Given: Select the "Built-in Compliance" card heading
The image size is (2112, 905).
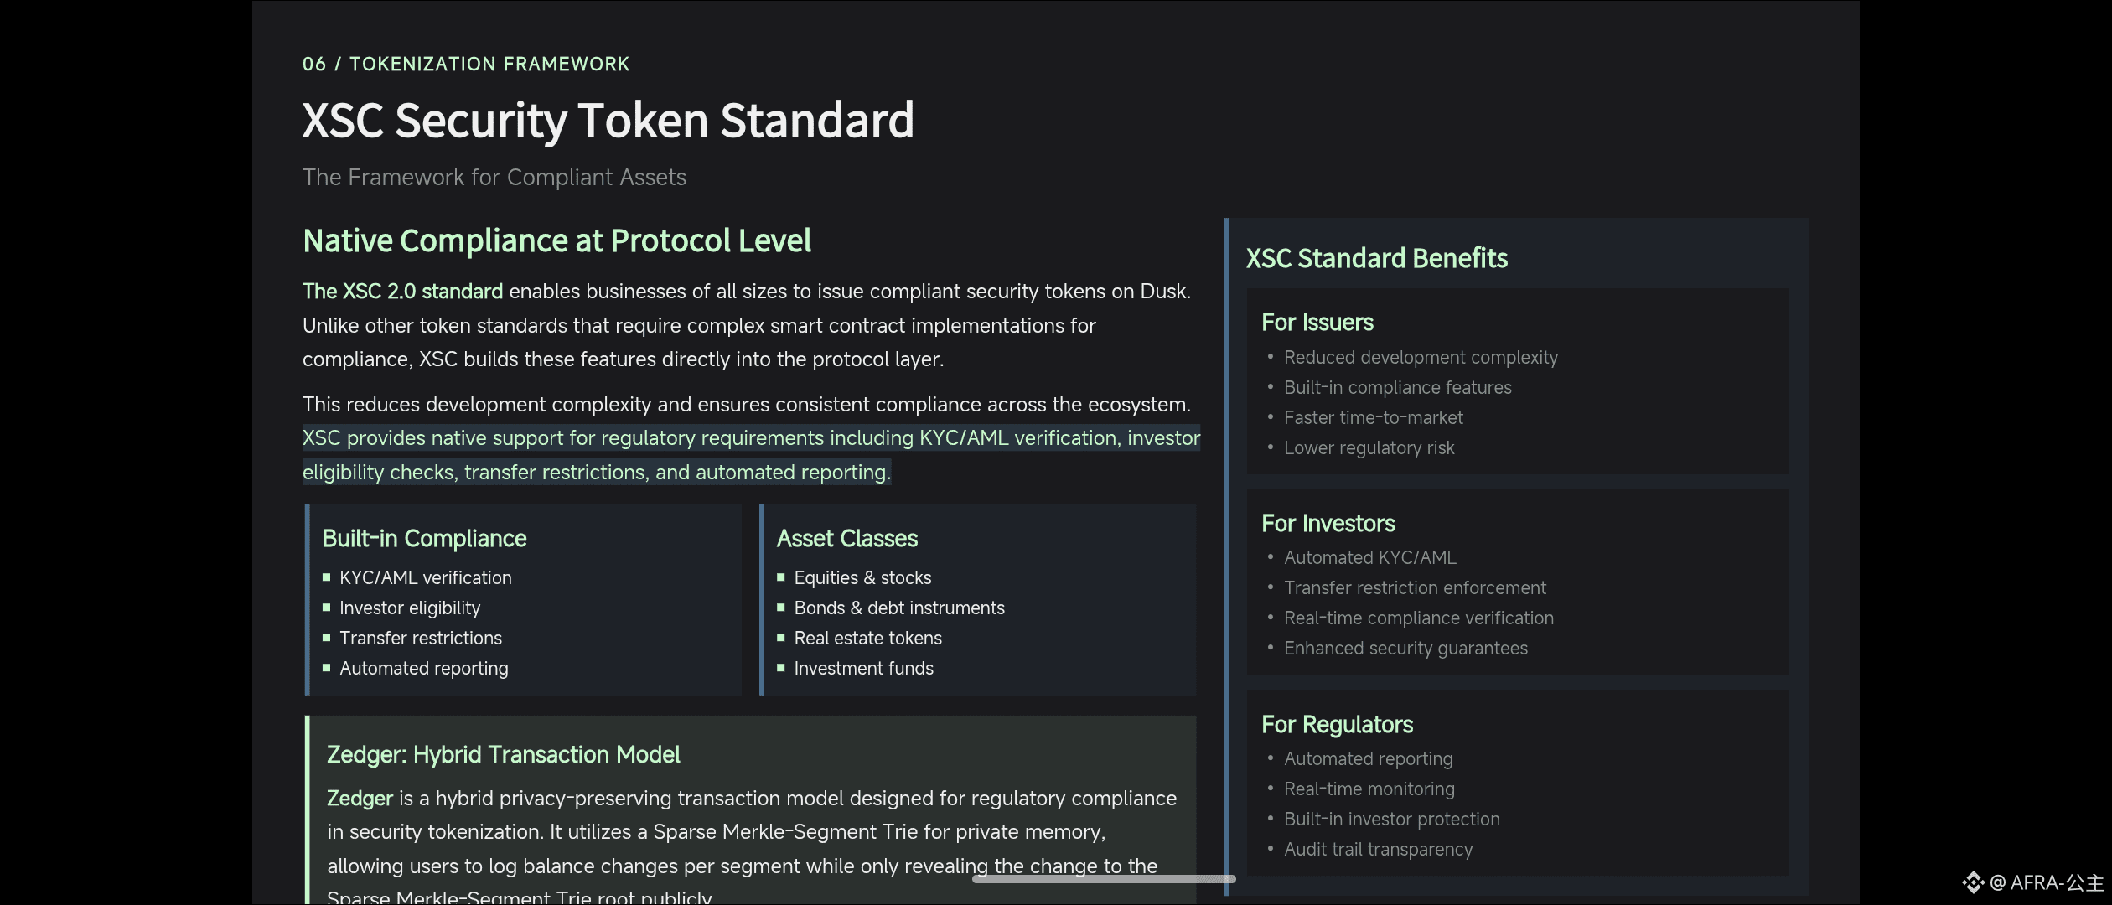Looking at the screenshot, I should coord(424,539).
